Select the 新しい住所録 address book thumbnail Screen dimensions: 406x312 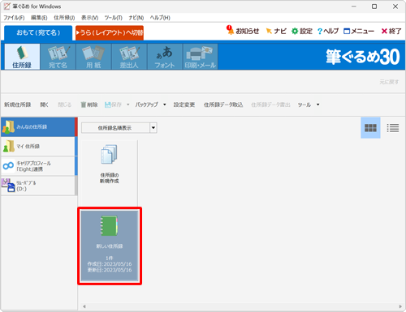point(110,246)
